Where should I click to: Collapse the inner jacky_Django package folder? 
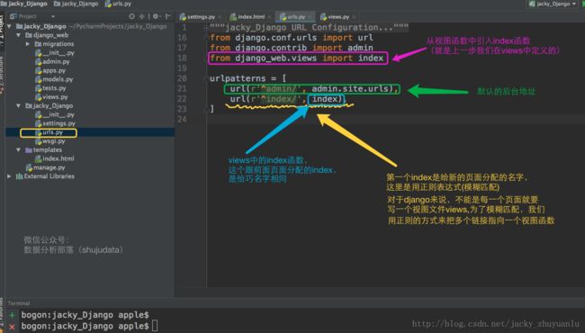(x=19, y=106)
